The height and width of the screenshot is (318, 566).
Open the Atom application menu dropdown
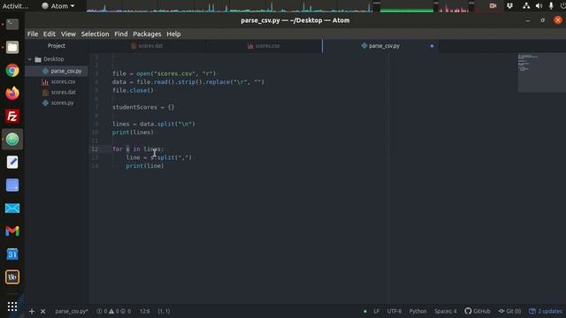58,6
